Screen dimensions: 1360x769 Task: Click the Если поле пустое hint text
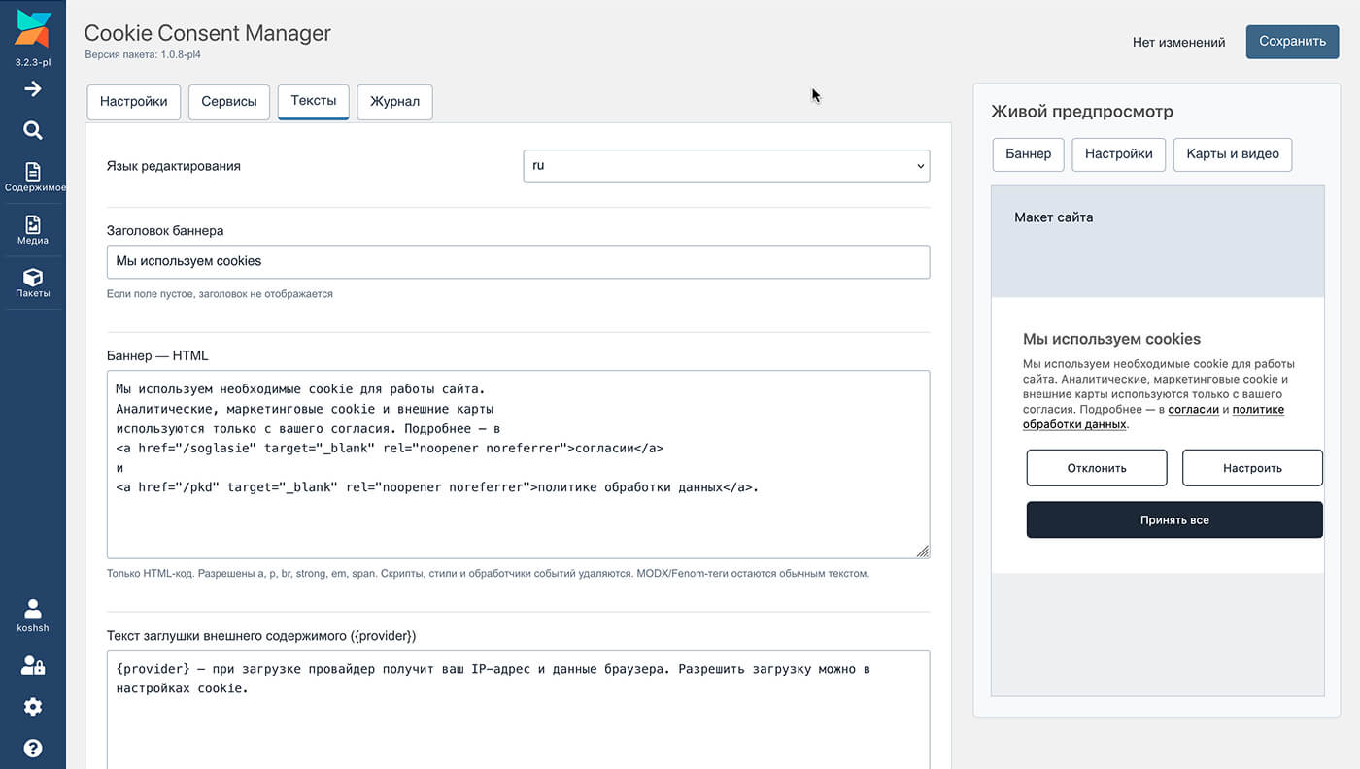point(220,293)
